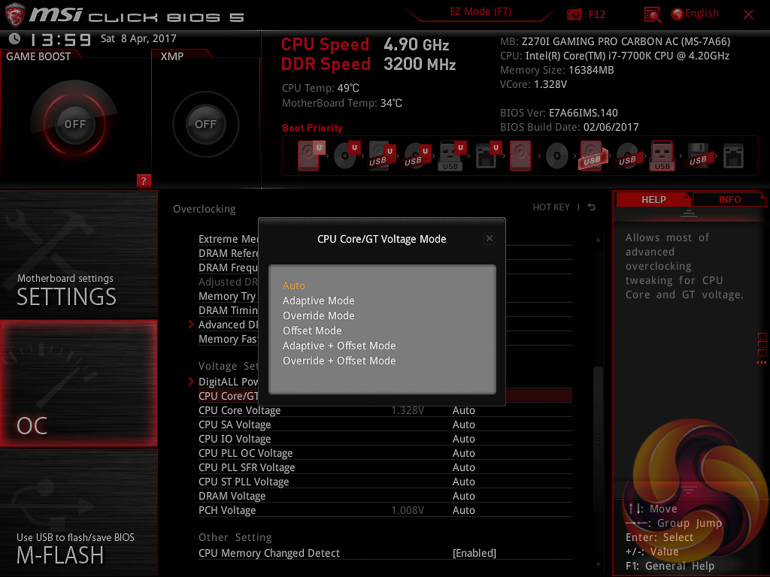Toggle the XMP OFF button
770x577 pixels.
click(206, 124)
